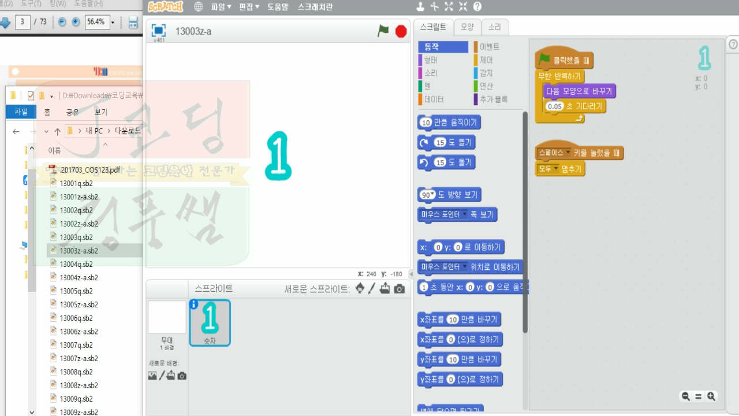The image size is (739, 416).
Task: Reset scripts area zoom to default
Action: [699, 396]
